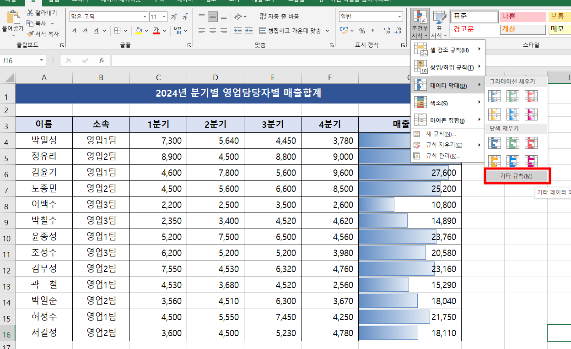The image size is (571, 349).
Task: Click the decrease indent icon
Action: pos(238,31)
